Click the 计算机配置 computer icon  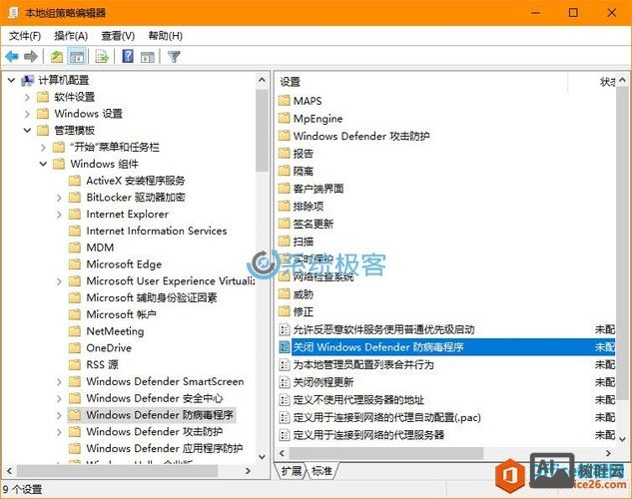pos(28,81)
